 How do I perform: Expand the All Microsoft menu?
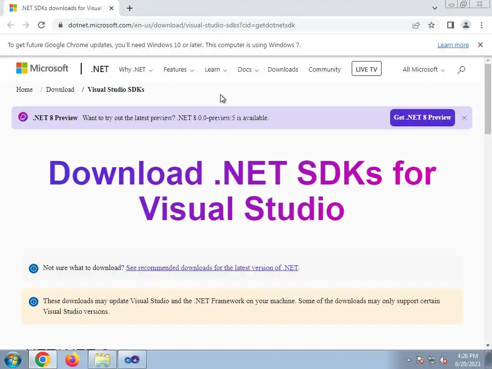pyautogui.click(x=424, y=70)
